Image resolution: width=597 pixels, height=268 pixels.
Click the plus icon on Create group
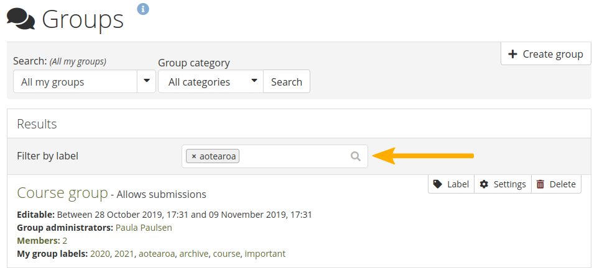pos(512,54)
